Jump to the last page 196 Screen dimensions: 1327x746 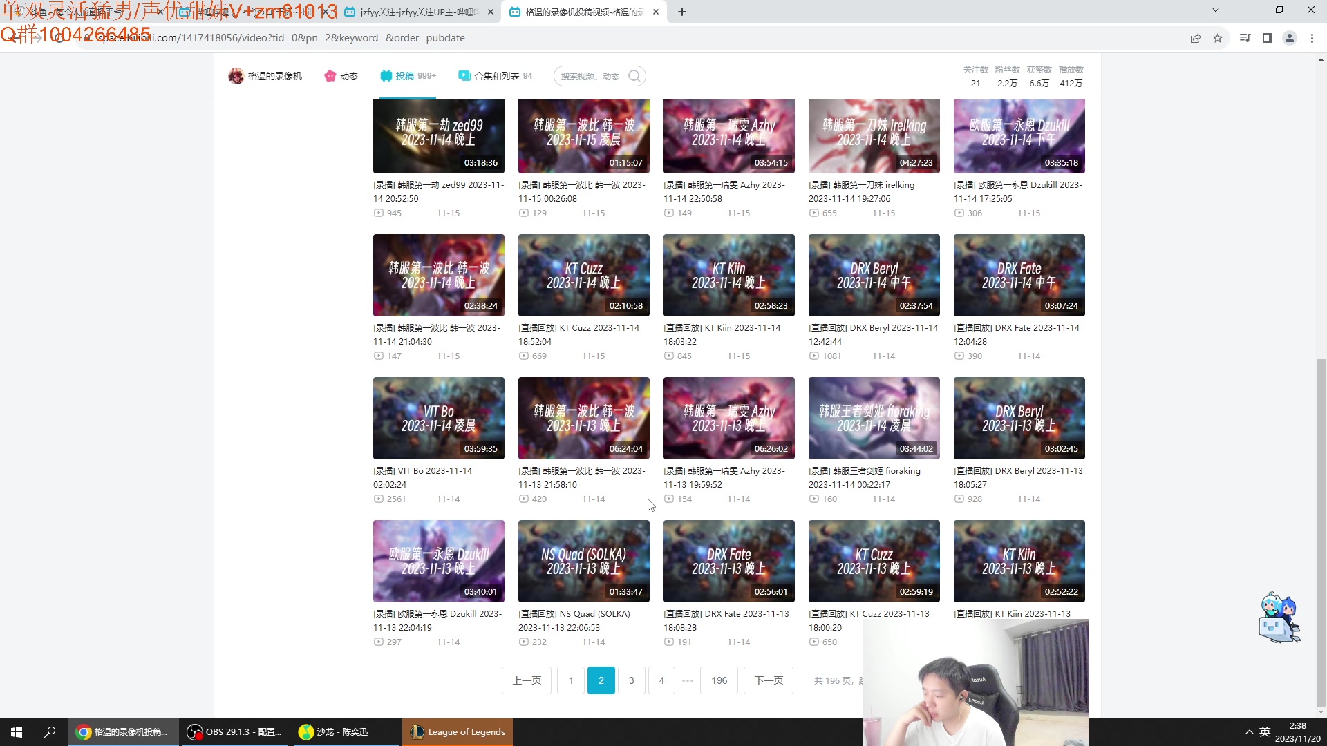(719, 680)
